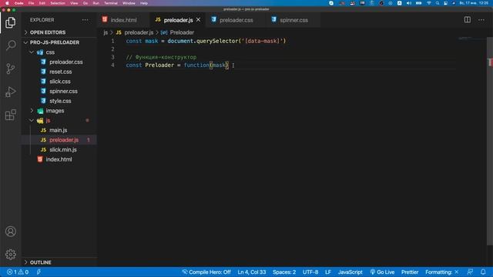Open the Manage gear icon
493x277 pixels.
tap(10, 254)
